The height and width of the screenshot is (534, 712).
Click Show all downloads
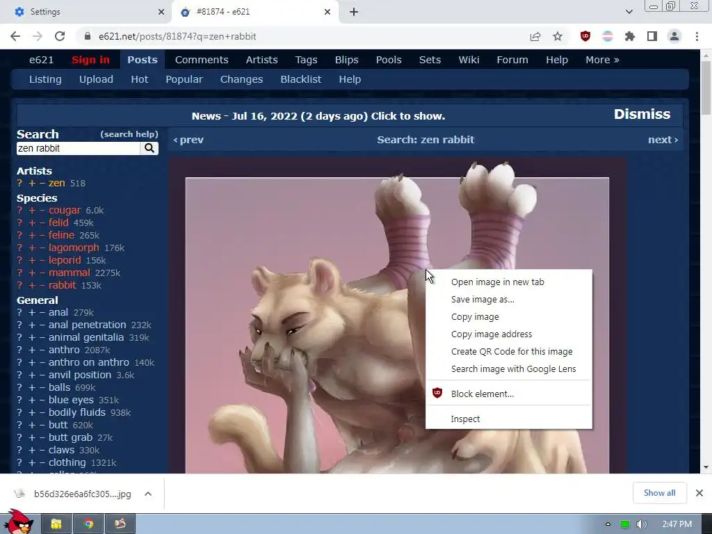point(659,493)
